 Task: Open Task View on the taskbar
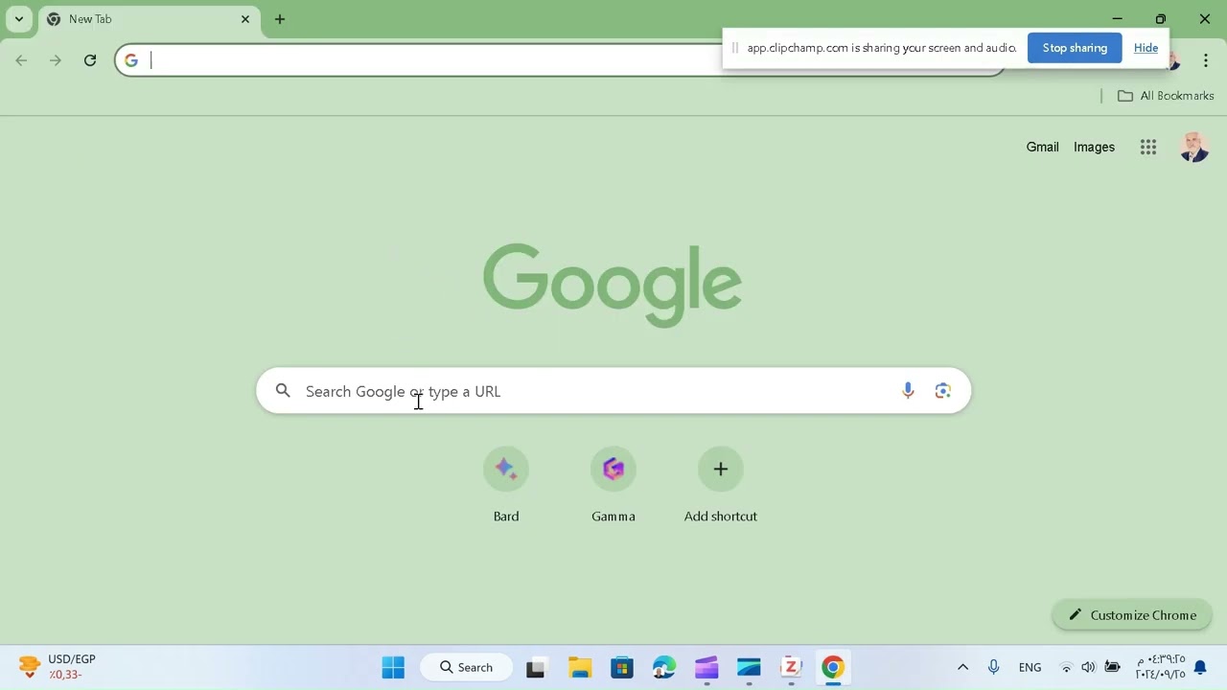[x=536, y=667]
